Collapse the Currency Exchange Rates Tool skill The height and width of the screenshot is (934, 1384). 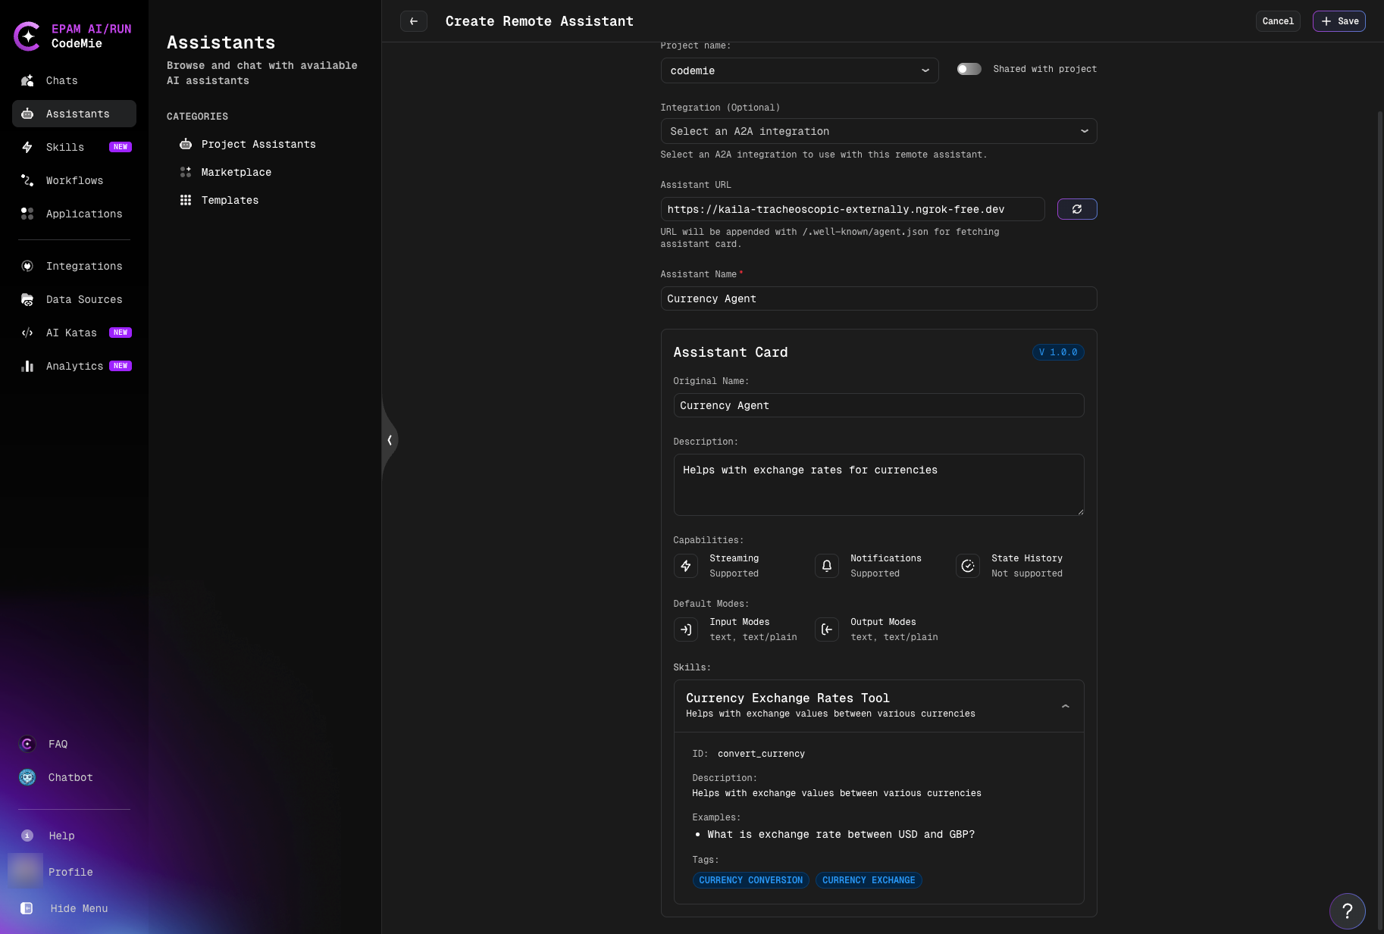click(1065, 706)
